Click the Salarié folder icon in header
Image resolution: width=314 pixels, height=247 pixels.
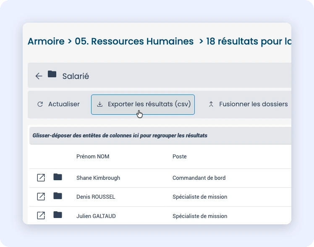52,74
